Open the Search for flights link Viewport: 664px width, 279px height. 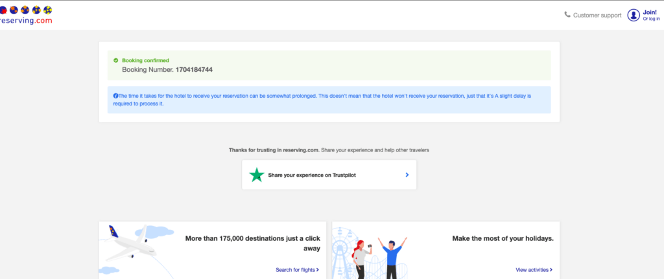(297, 270)
